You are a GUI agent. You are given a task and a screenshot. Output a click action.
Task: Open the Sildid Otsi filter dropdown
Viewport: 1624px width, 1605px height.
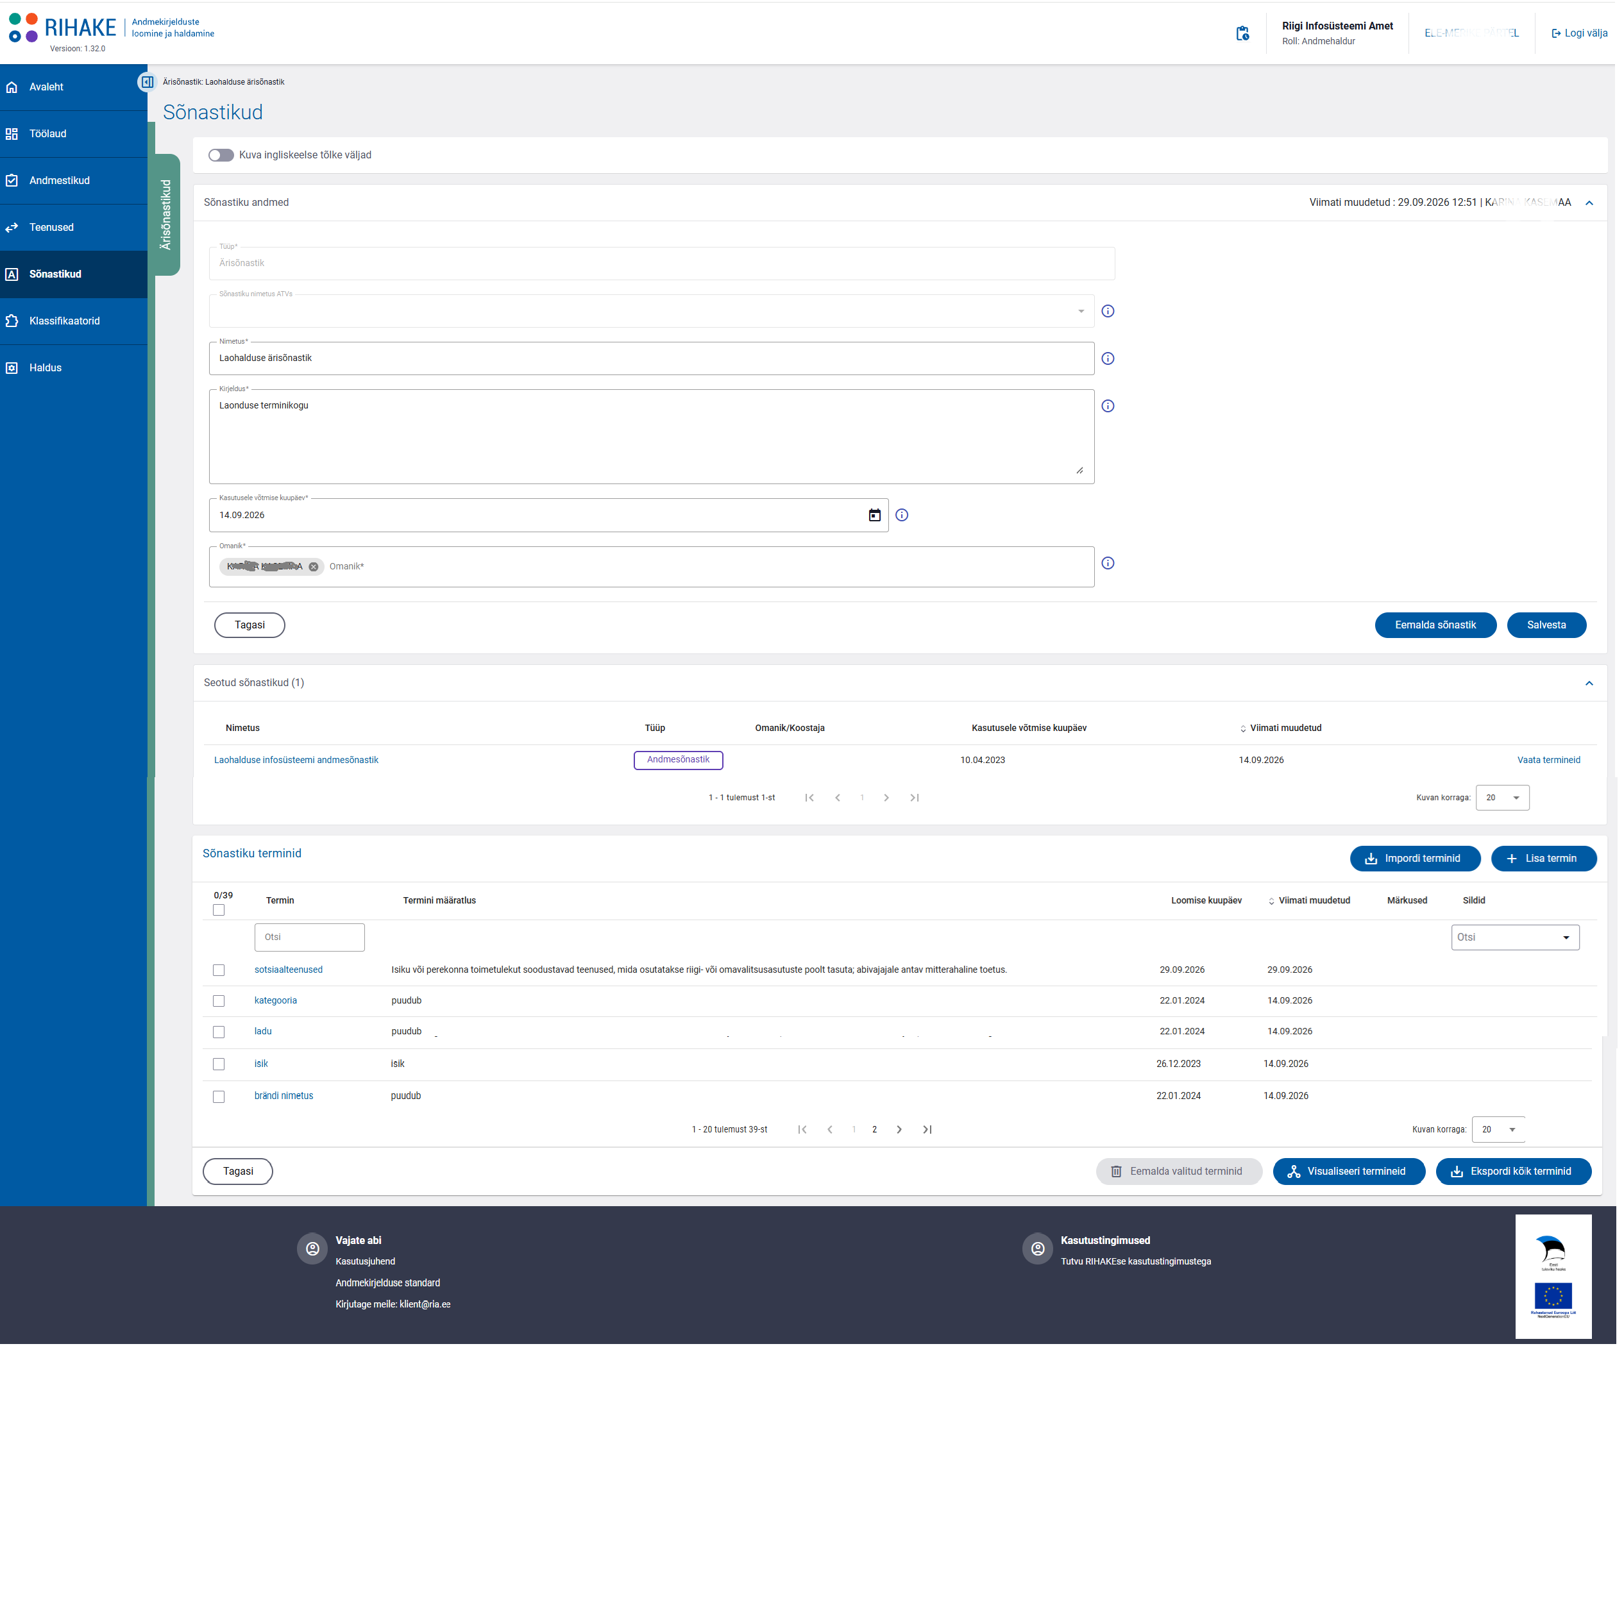1515,937
